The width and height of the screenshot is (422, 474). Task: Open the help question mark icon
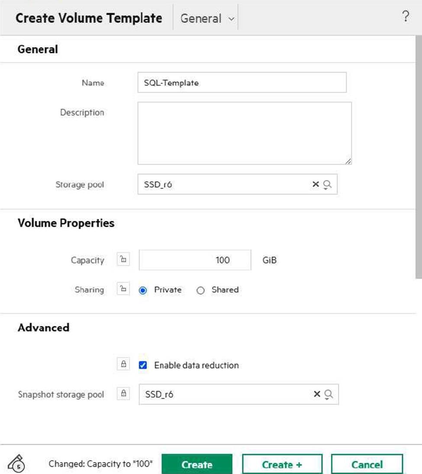click(x=406, y=16)
